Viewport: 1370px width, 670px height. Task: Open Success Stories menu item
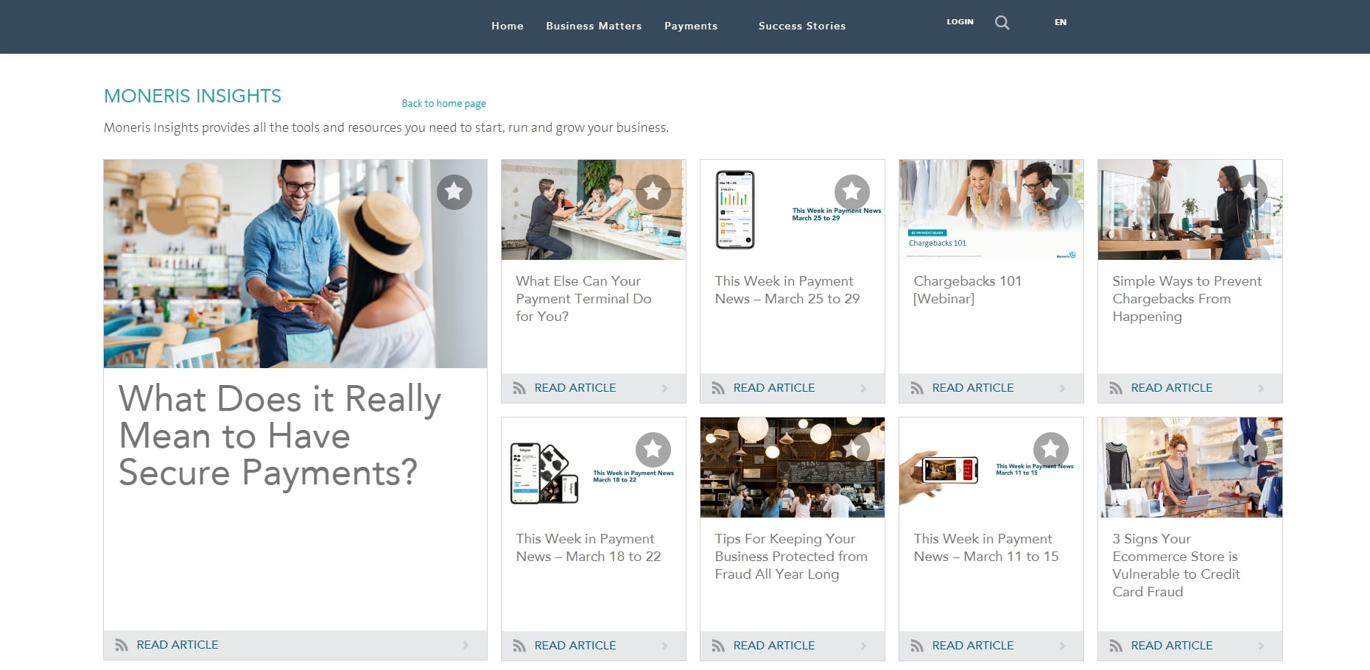click(802, 26)
